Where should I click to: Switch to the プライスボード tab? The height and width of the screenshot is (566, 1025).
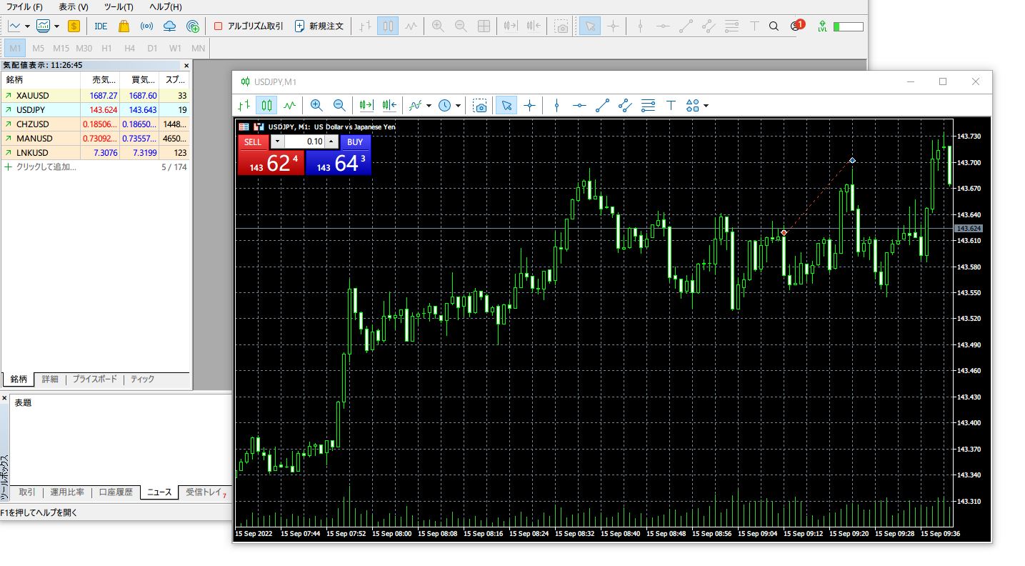pos(94,379)
